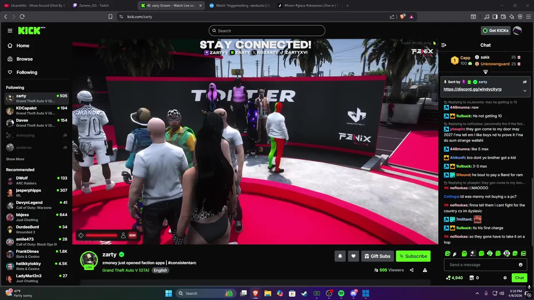This screenshot has width=534, height=300.
Task: Report the stream via warning icon
Action: click(425, 270)
